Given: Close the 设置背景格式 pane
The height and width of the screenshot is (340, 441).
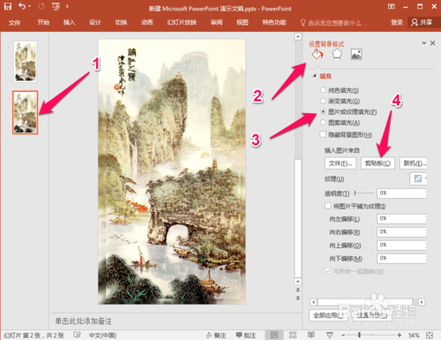Looking at the screenshot, I should click(x=433, y=43).
